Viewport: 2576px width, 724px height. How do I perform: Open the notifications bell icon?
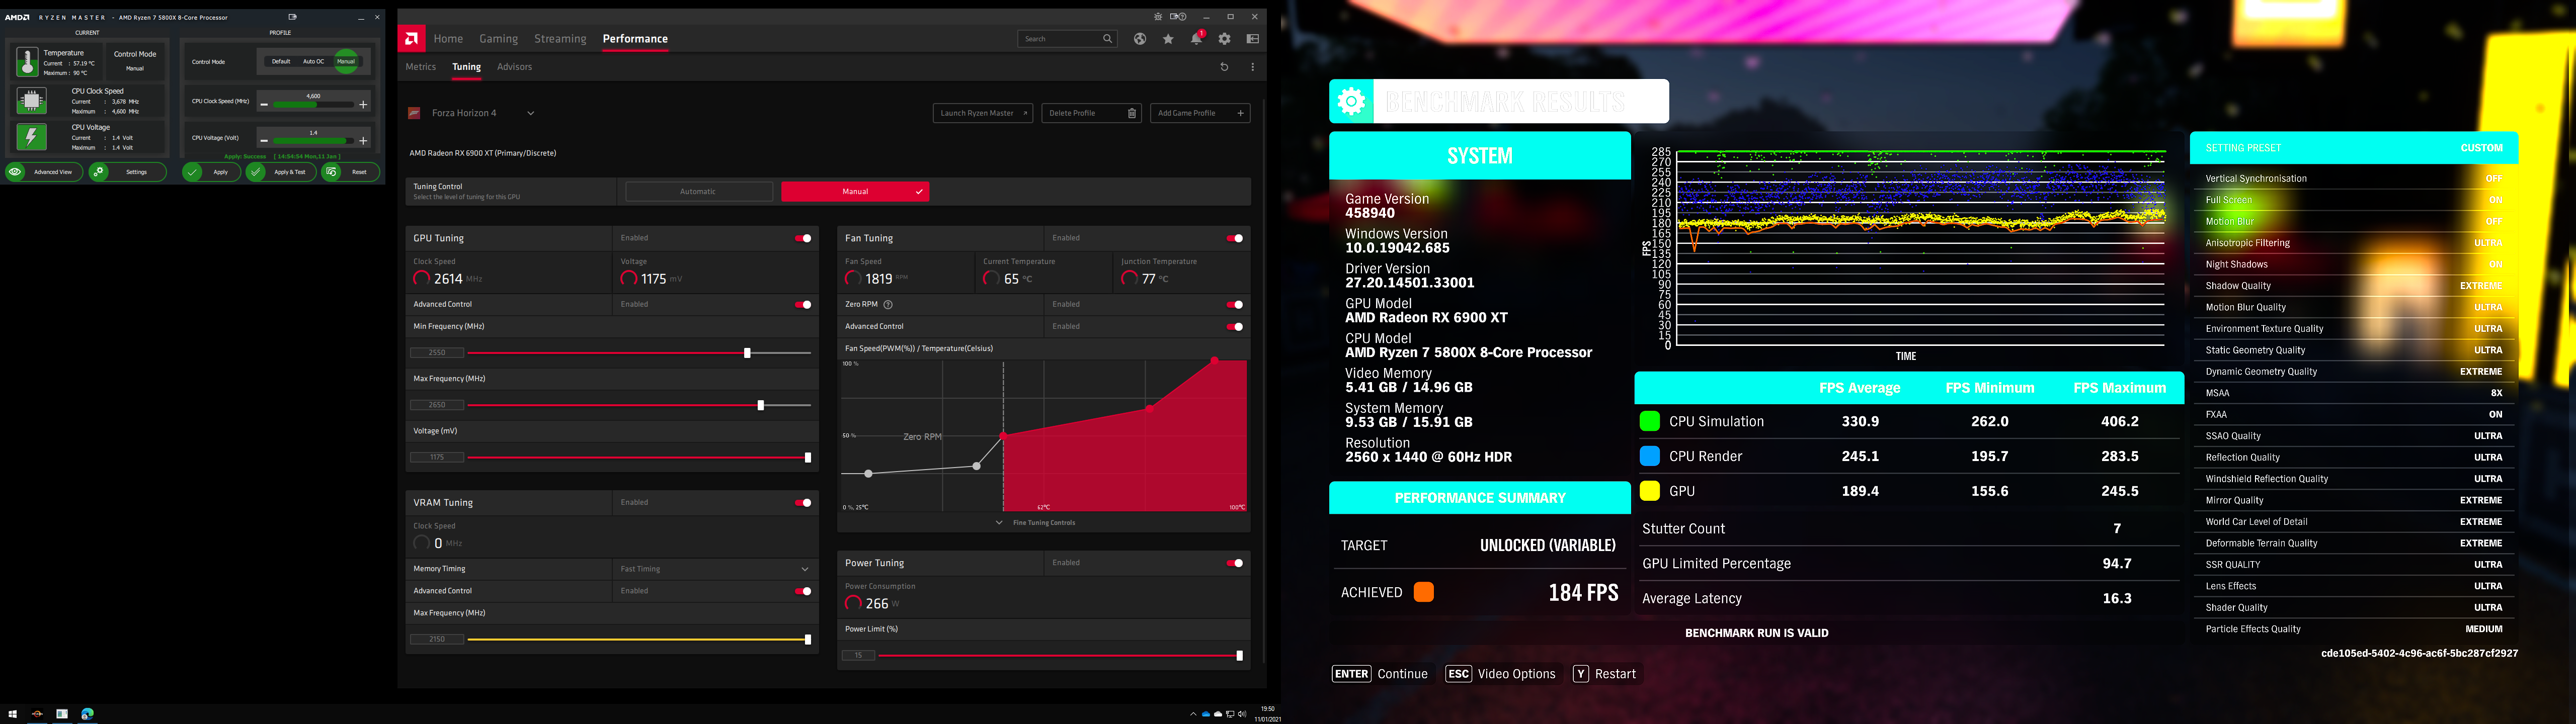1196,39
